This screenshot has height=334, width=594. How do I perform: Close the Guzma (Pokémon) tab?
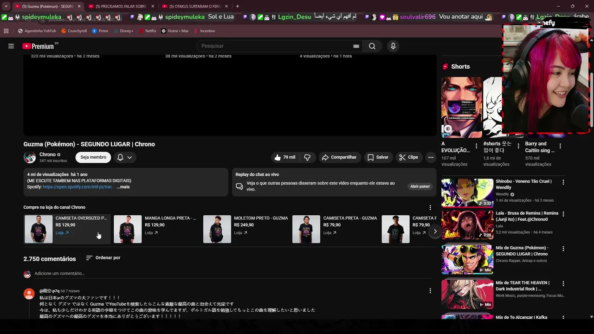pos(79,6)
